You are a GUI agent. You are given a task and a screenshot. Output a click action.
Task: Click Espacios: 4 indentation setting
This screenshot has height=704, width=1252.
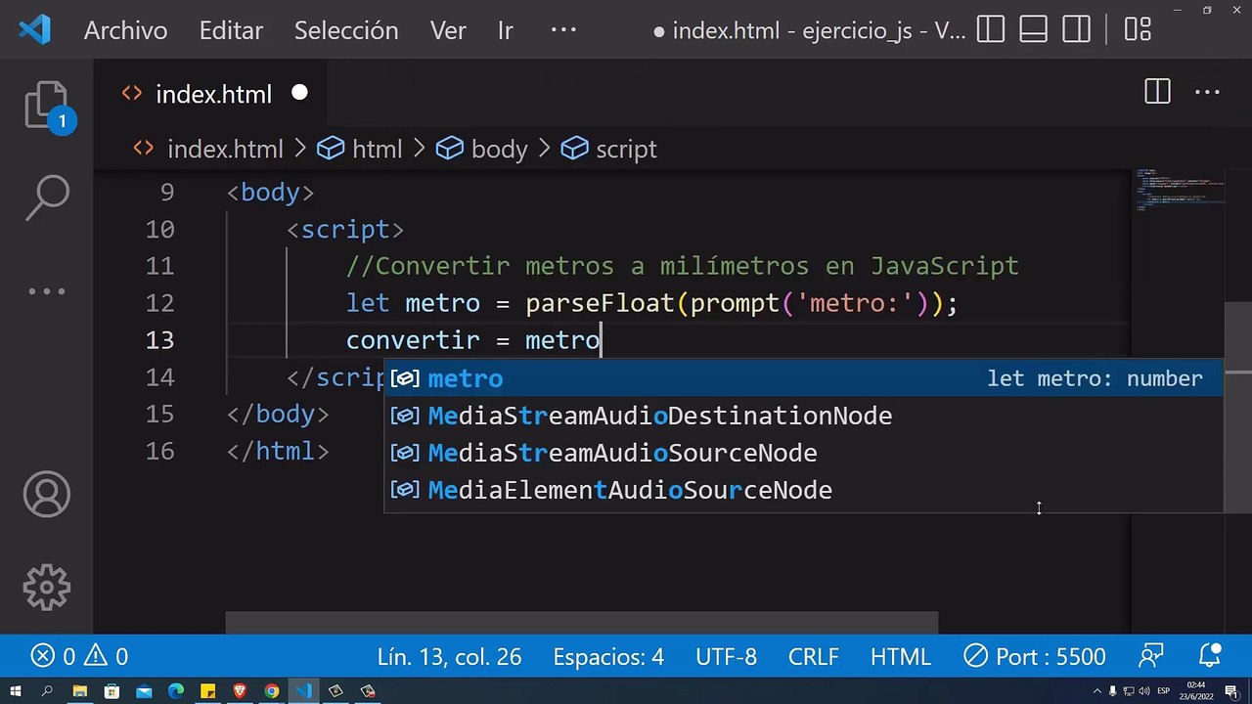[x=608, y=656]
